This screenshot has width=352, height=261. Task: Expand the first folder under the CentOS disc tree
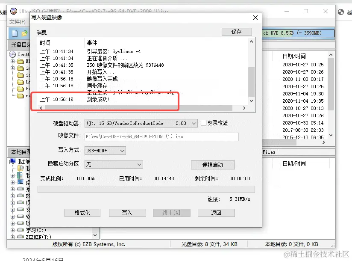[x=12, y=61]
